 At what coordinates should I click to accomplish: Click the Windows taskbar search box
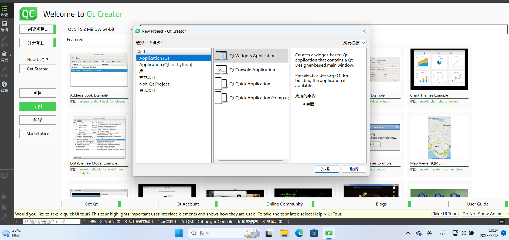tap(224, 233)
